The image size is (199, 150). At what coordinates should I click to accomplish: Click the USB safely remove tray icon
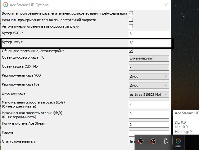pyautogui.click(x=166, y=141)
